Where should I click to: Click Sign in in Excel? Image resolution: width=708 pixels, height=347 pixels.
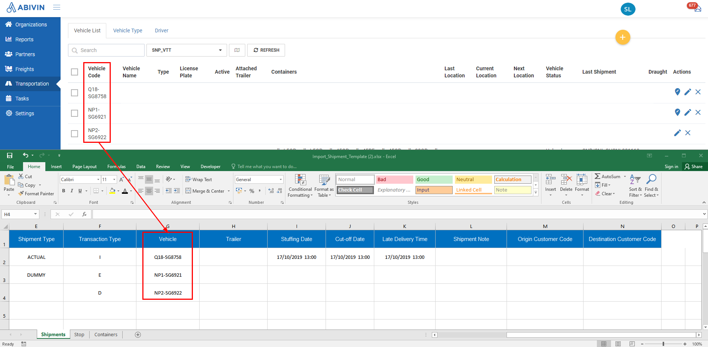click(x=671, y=167)
